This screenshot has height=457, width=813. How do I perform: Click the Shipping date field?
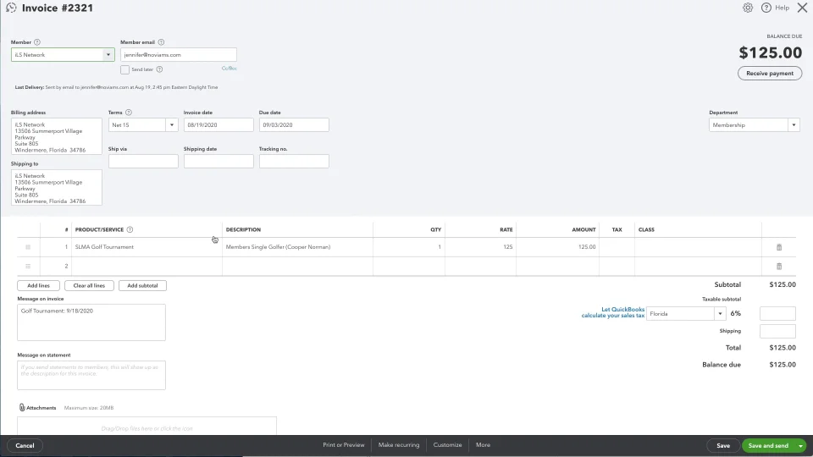coord(218,161)
